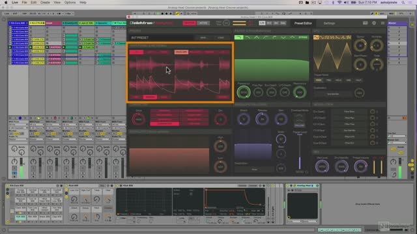Open CV B Dest modulation target dropdown
This screenshot has width=417, height=234.
click(x=349, y=131)
